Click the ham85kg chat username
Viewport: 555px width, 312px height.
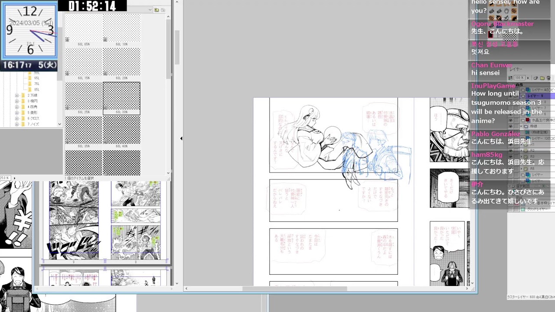(487, 155)
